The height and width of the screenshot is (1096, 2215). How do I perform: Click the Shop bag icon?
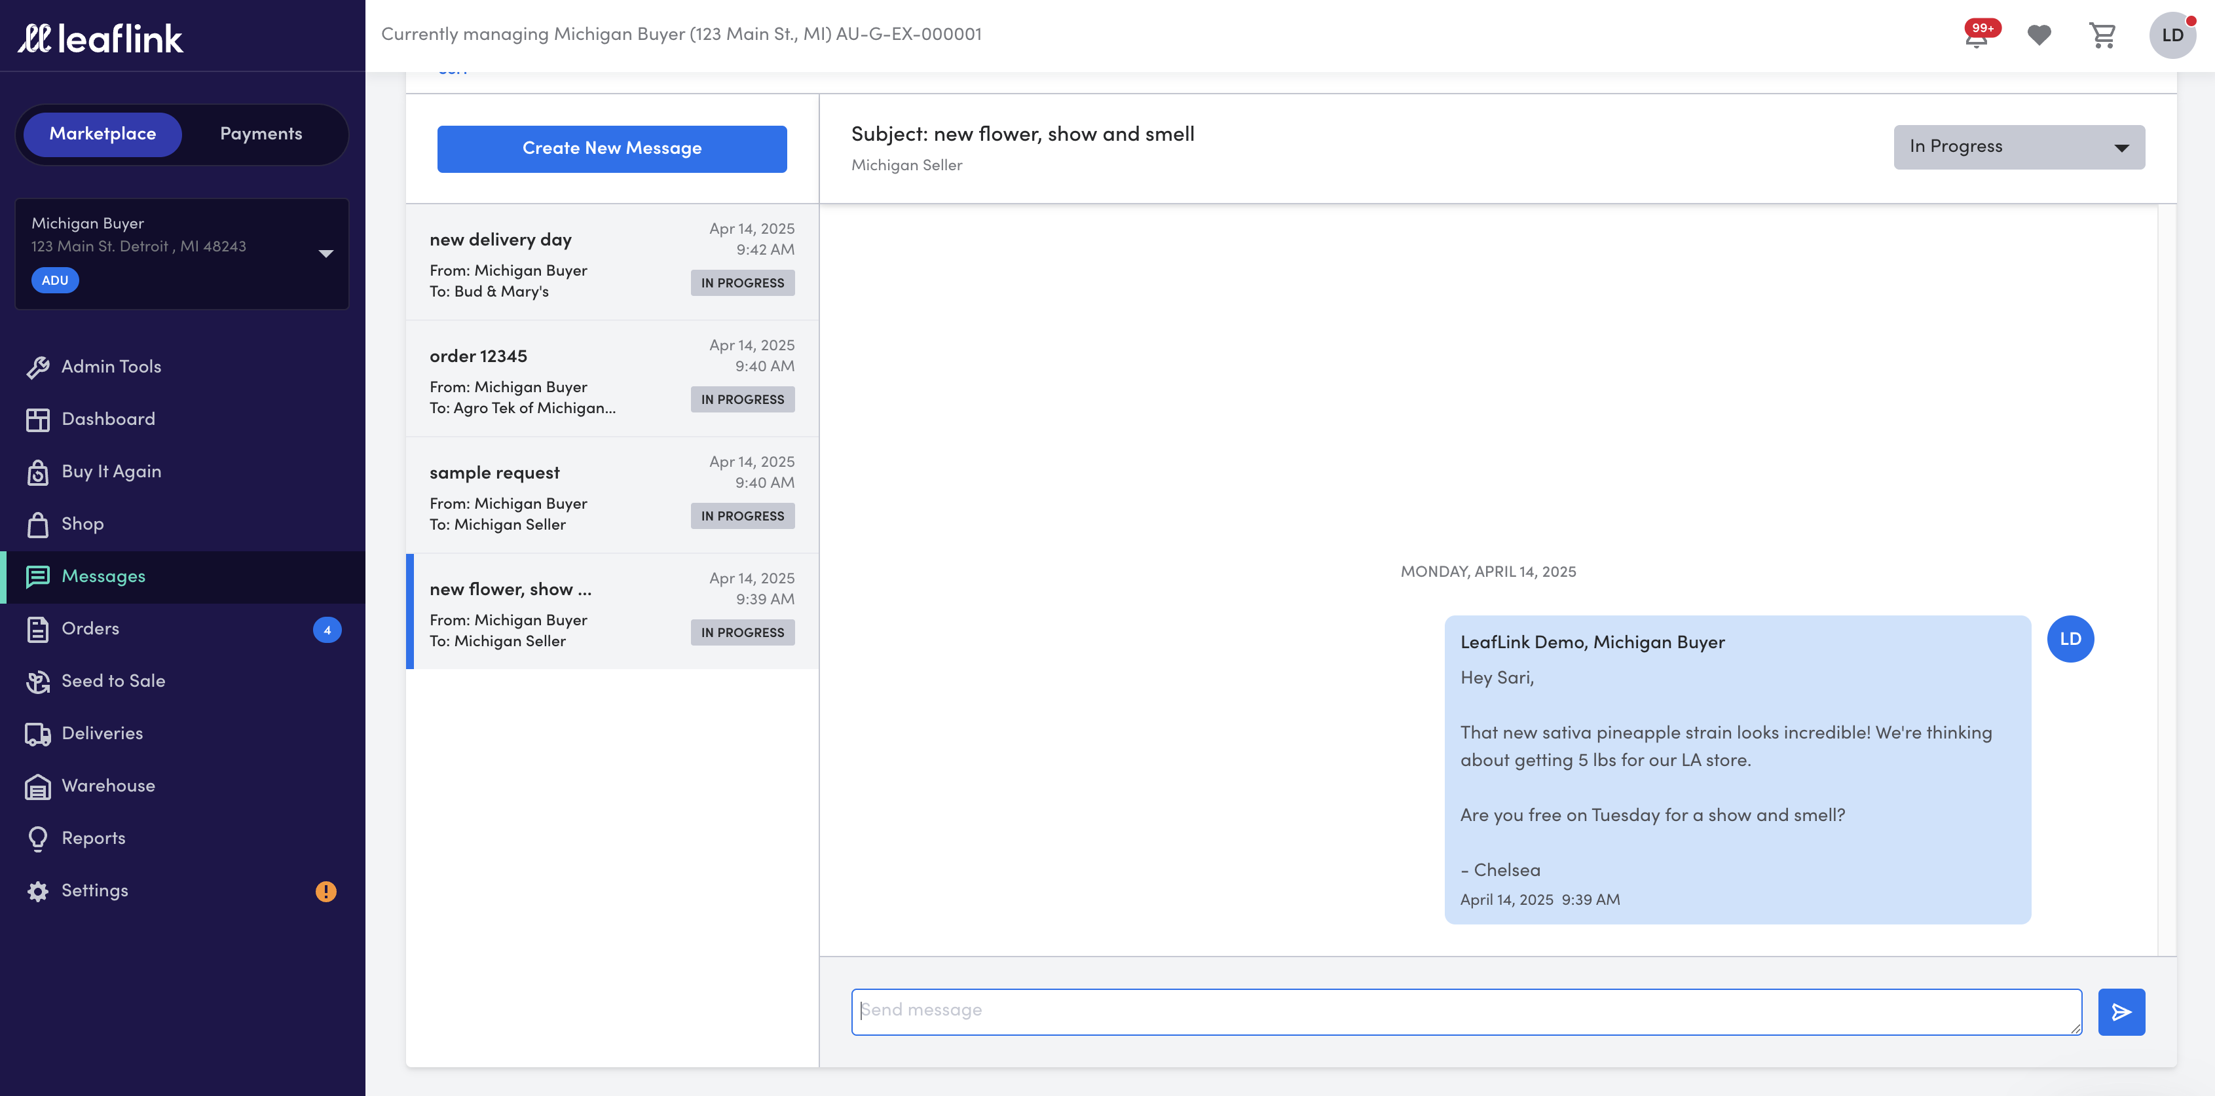[38, 524]
